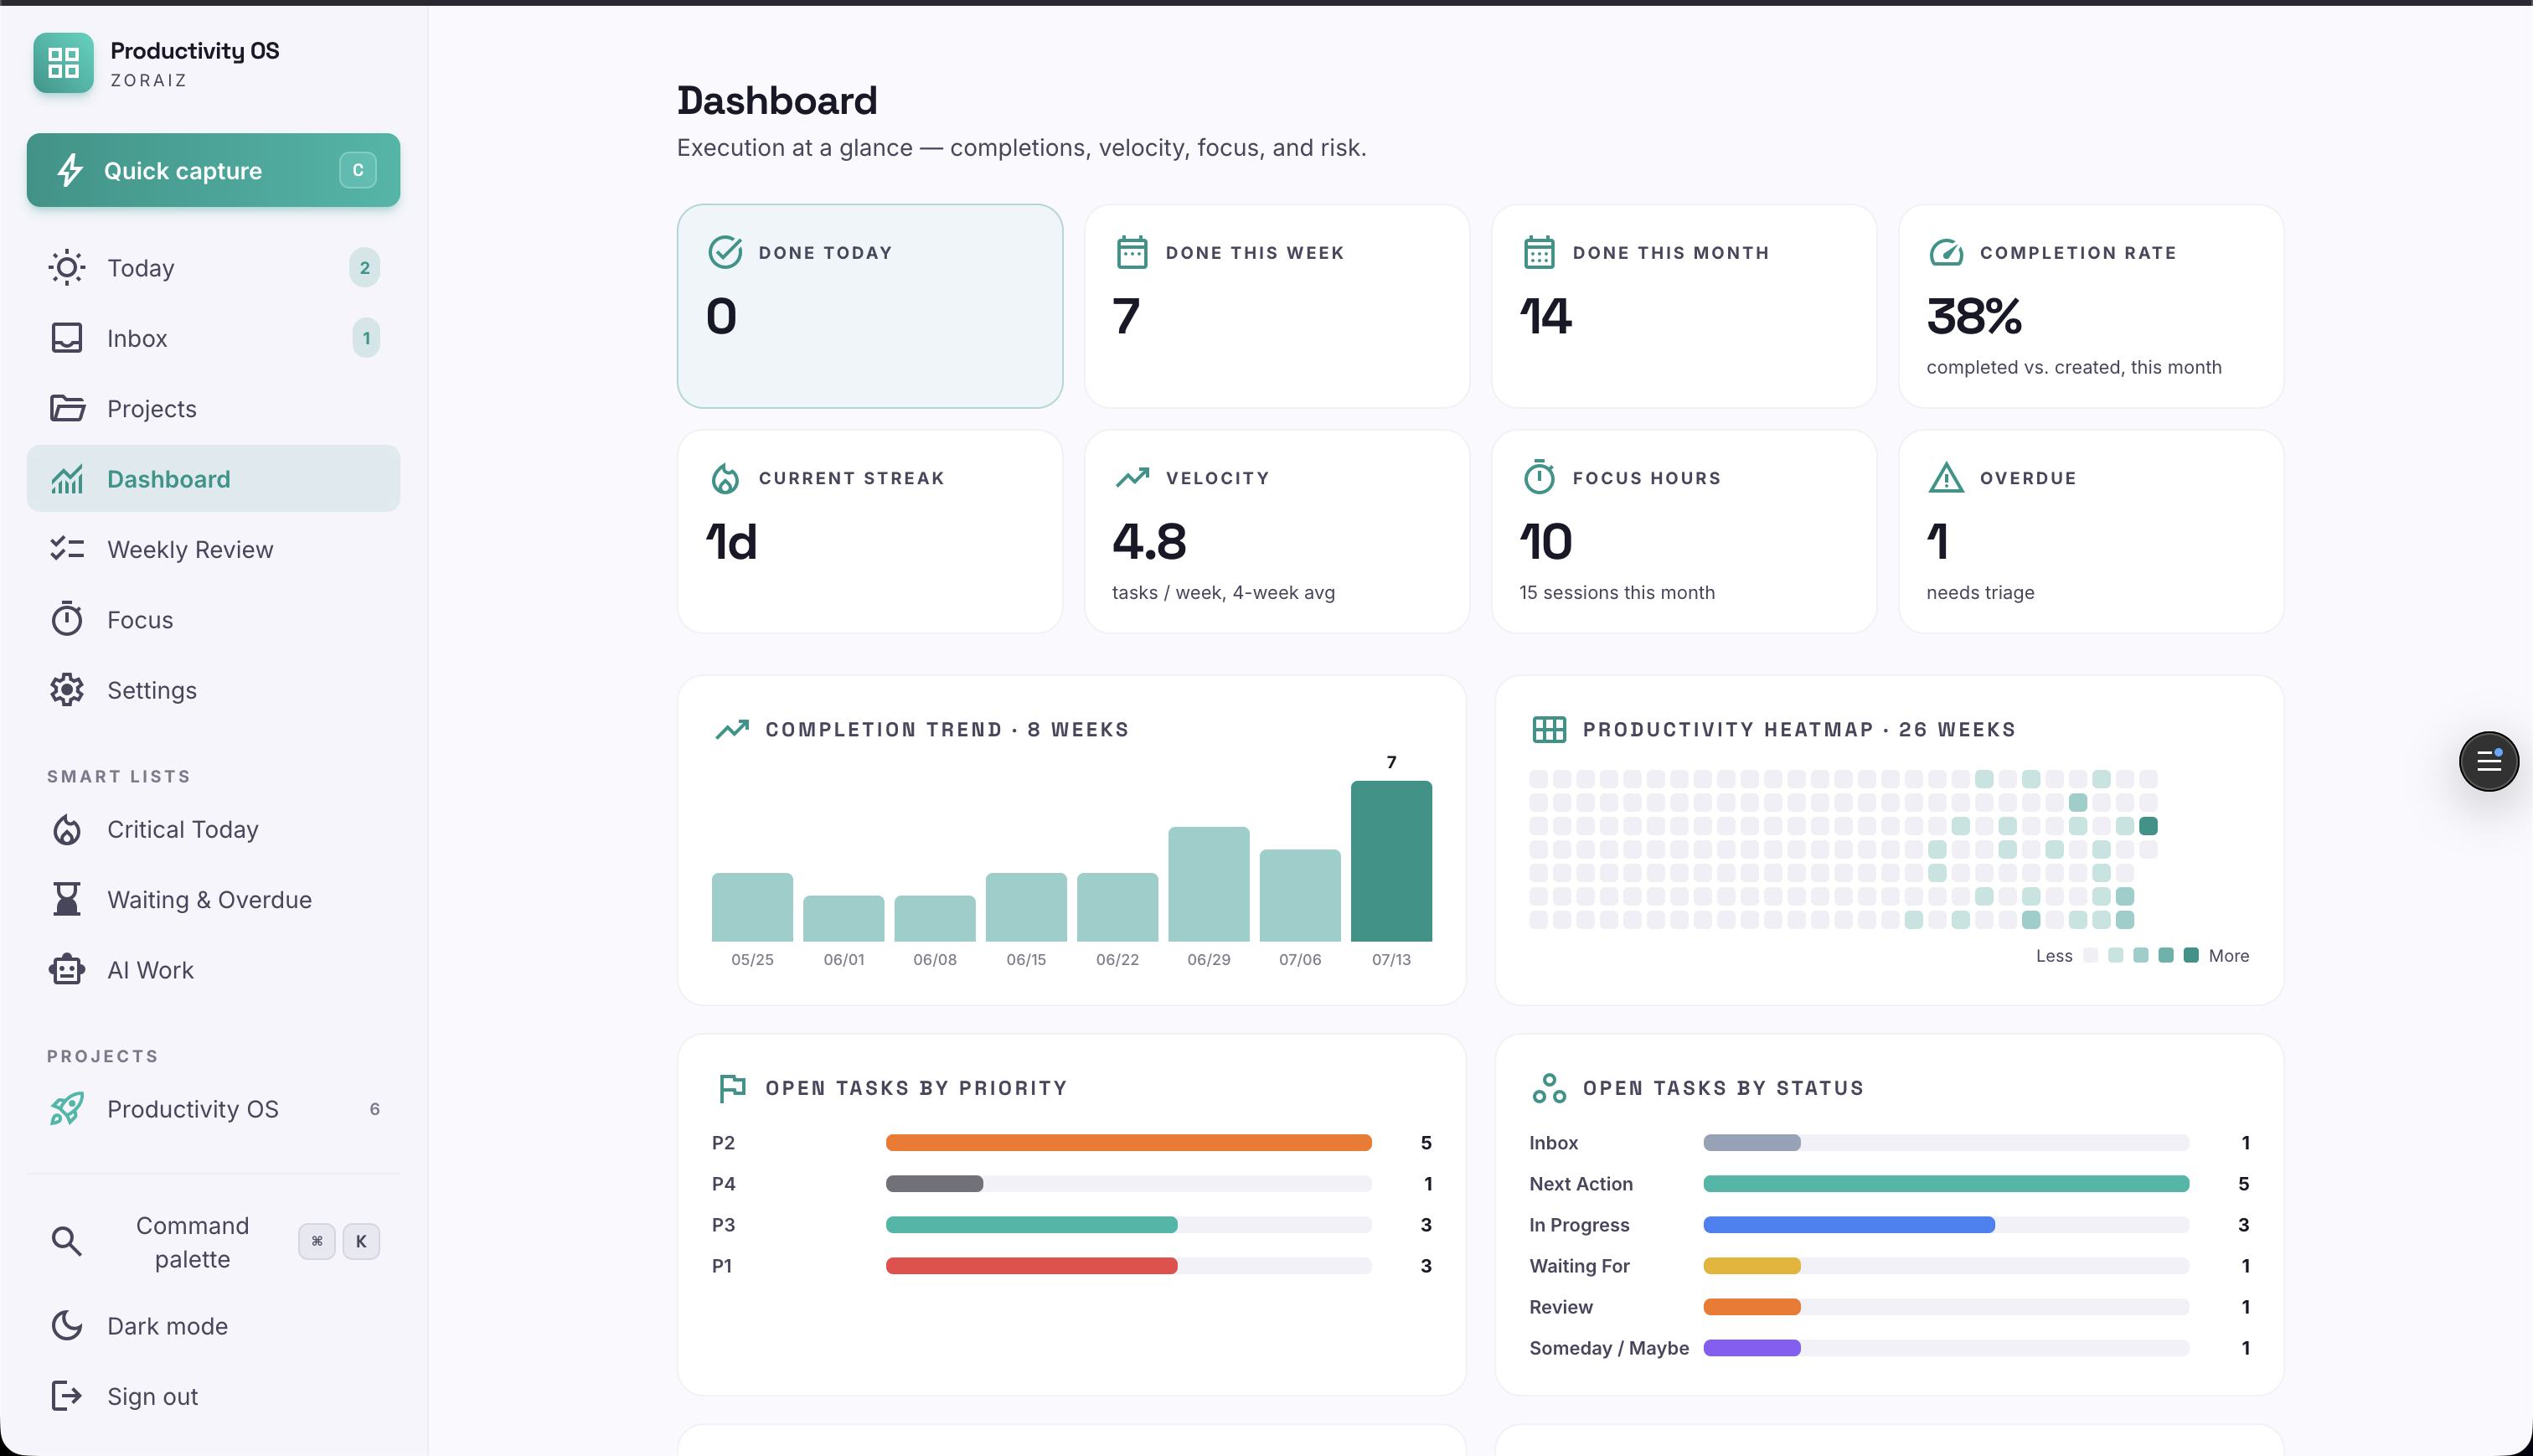
Task: Select the Overdue stat card
Action: click(x=2092, y=531)
